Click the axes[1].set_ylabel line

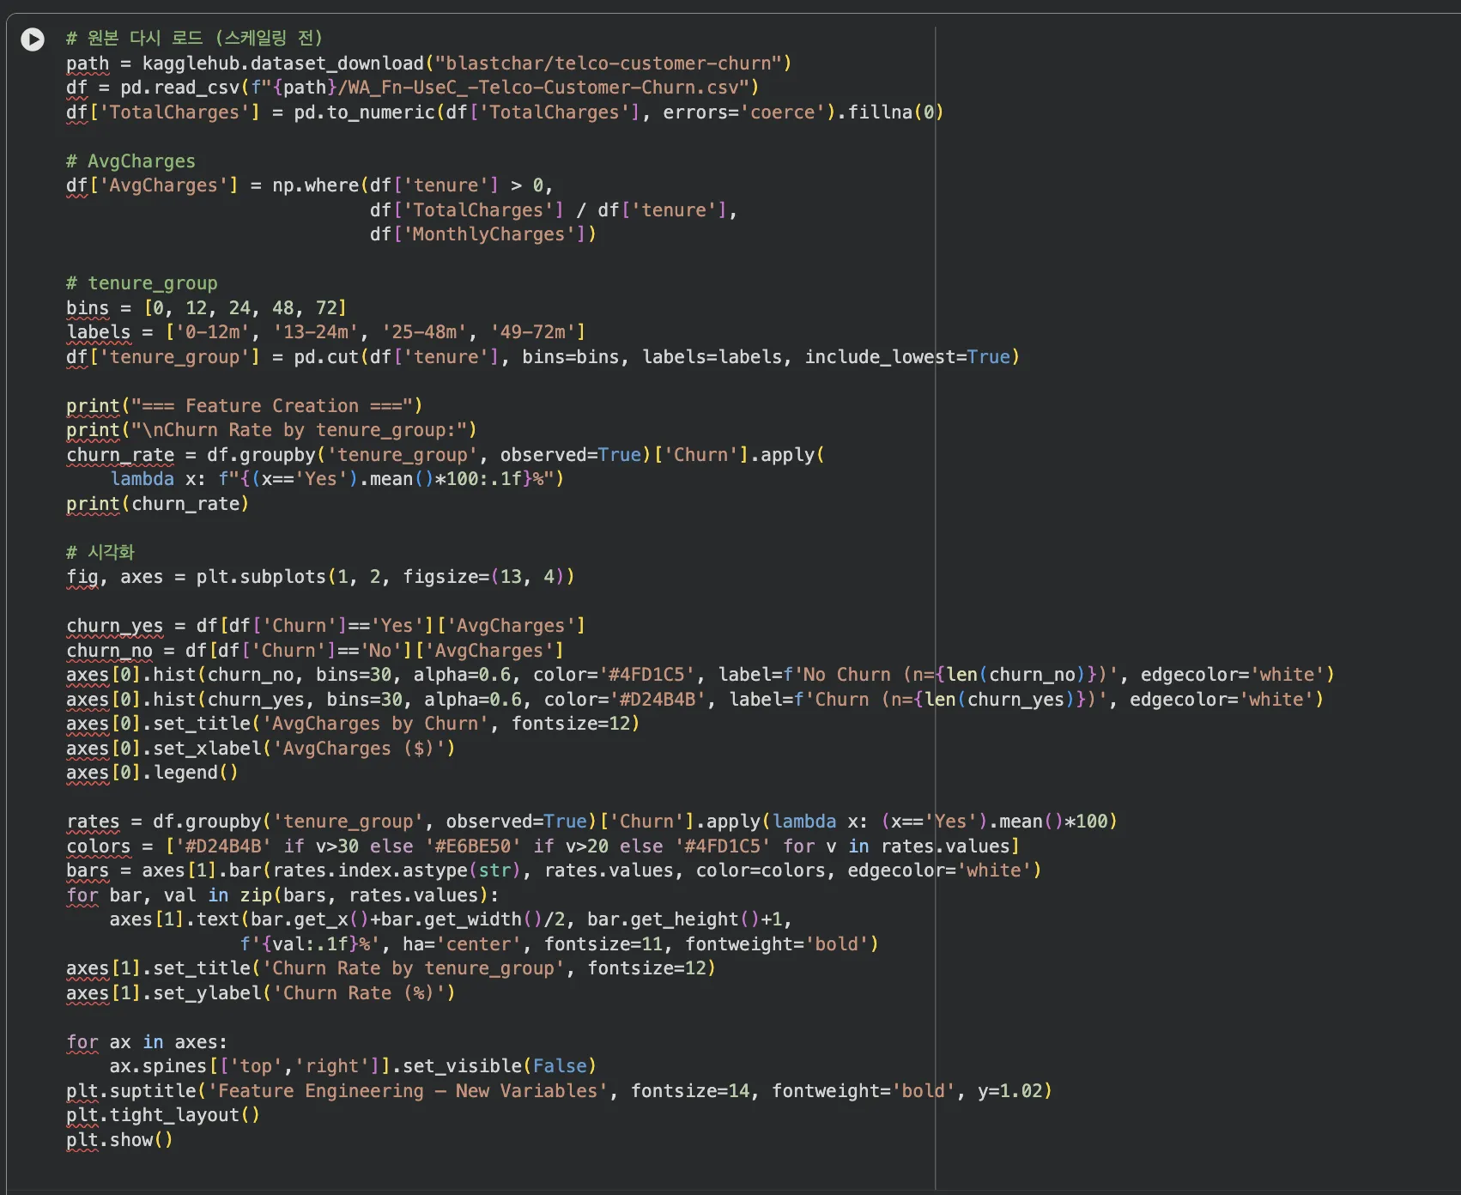coord(260,993)
